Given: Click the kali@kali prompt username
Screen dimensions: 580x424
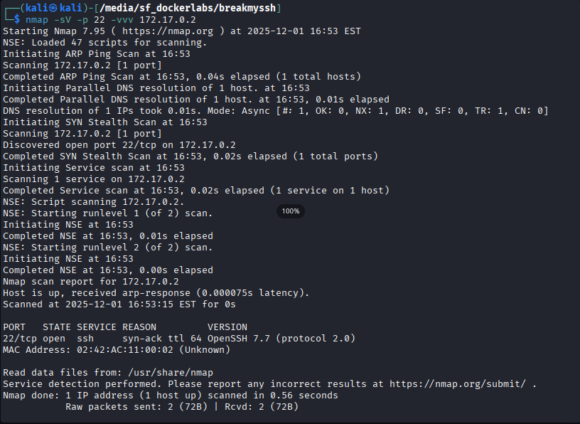Looking at the screenshot, I should point(46,8).
